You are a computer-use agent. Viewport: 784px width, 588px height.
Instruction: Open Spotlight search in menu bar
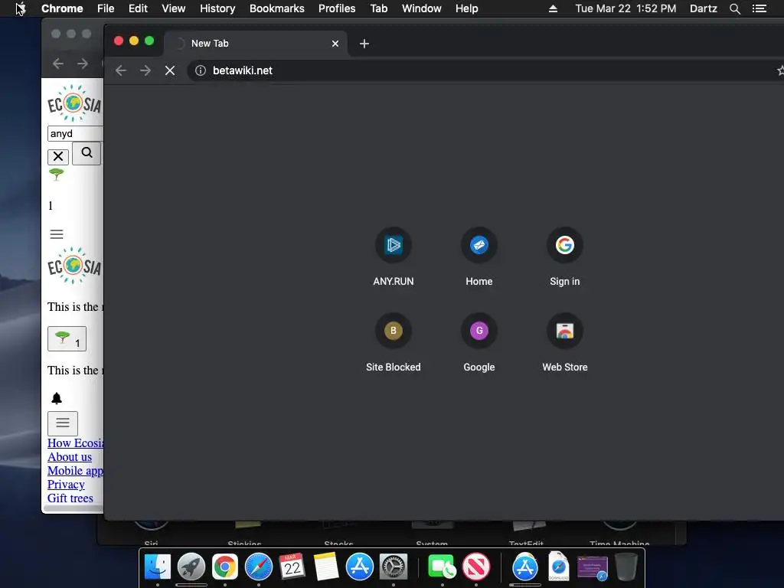[x=734, y=8]
